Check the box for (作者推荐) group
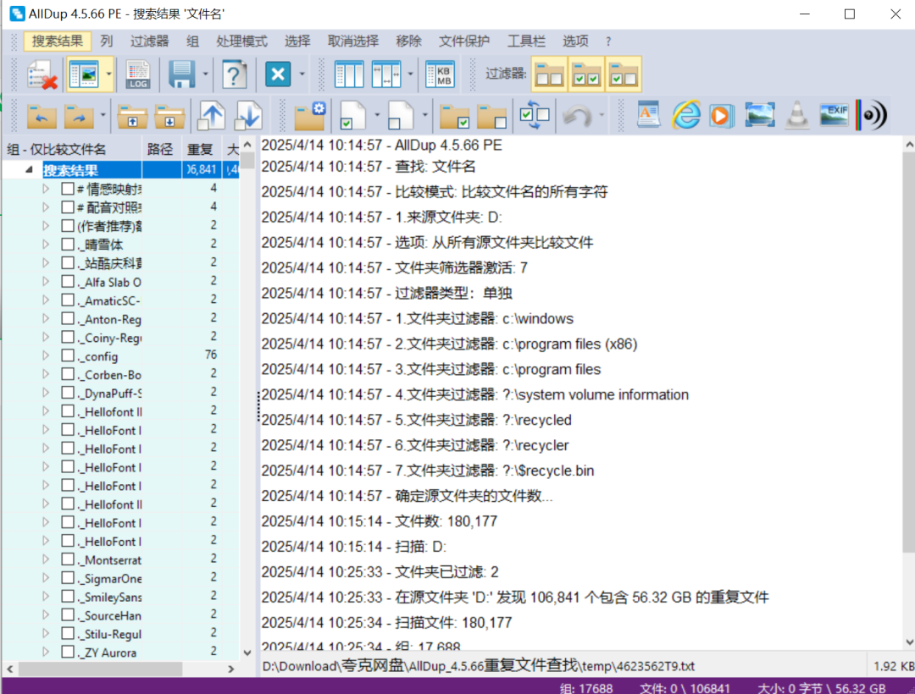The height and width of the screenshot is (694, 915). (x=68, y=225)
